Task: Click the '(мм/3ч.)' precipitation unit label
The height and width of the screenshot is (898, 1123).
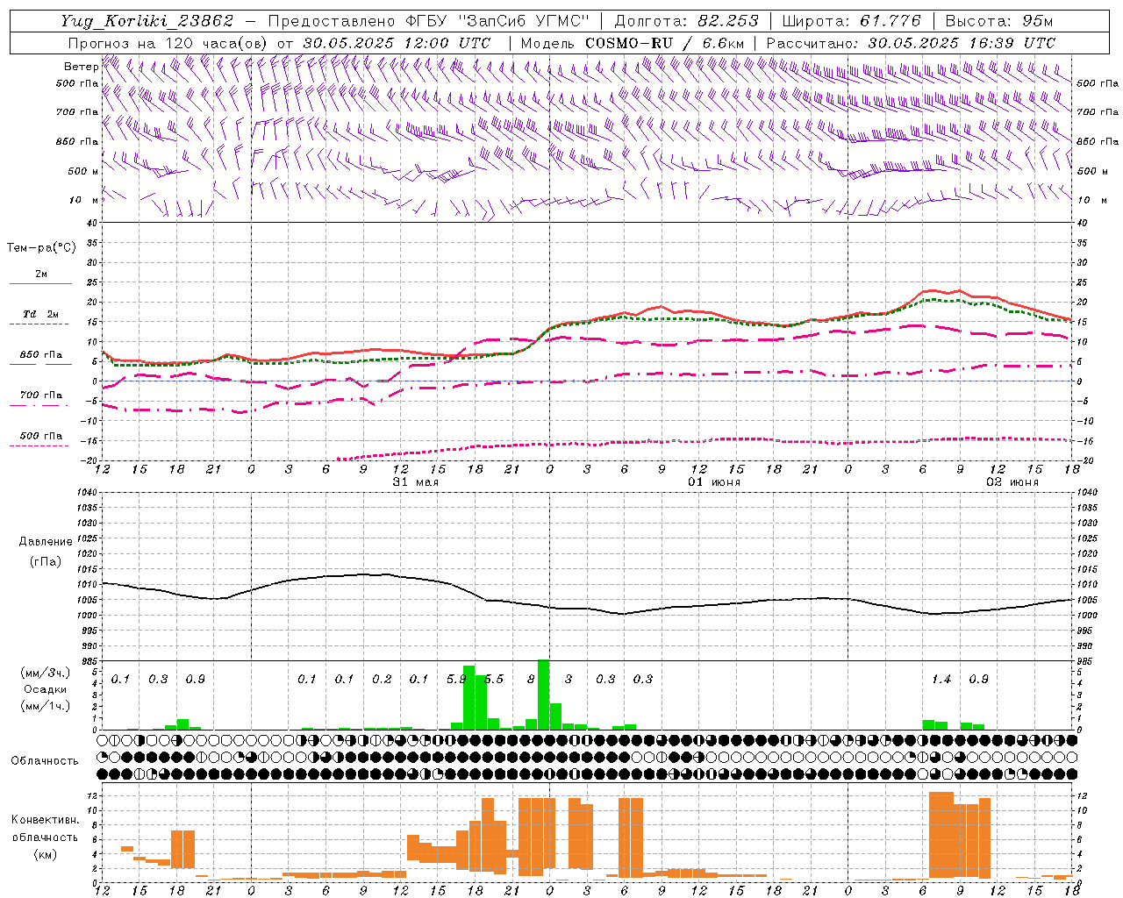Action: [45, 673]
